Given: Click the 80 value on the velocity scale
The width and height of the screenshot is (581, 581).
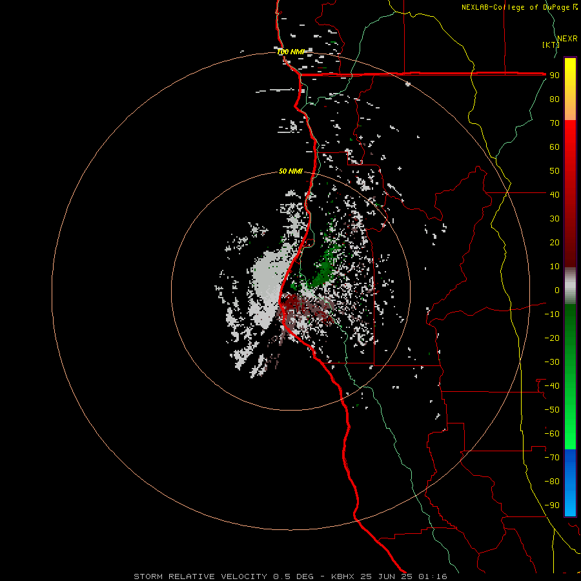Looking at the screenshot, I should (x=555, y=99).
